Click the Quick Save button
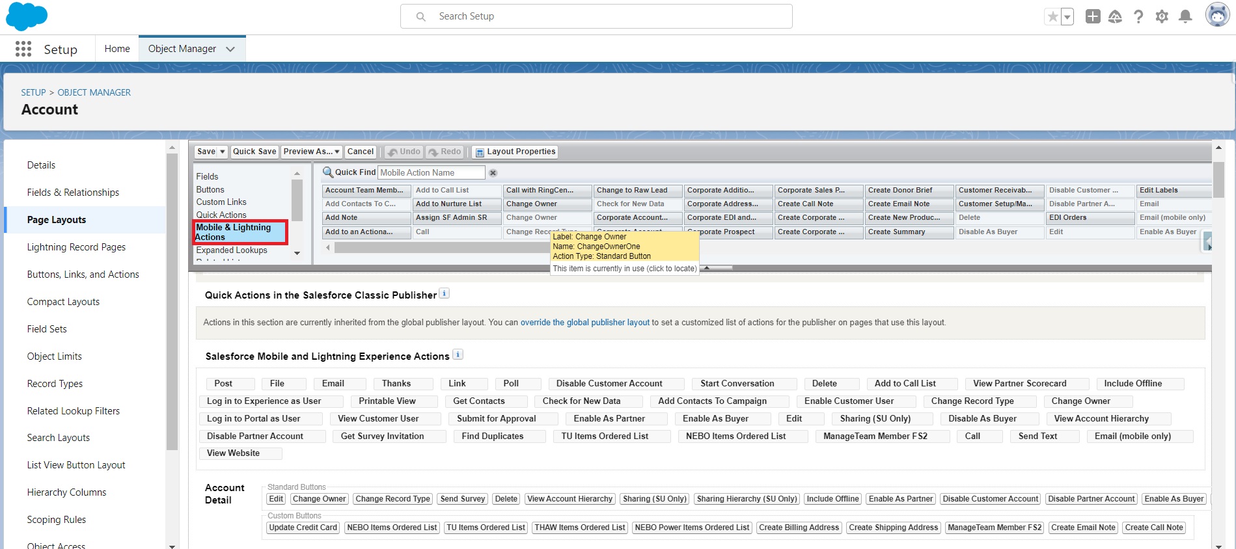 (254, 152)
